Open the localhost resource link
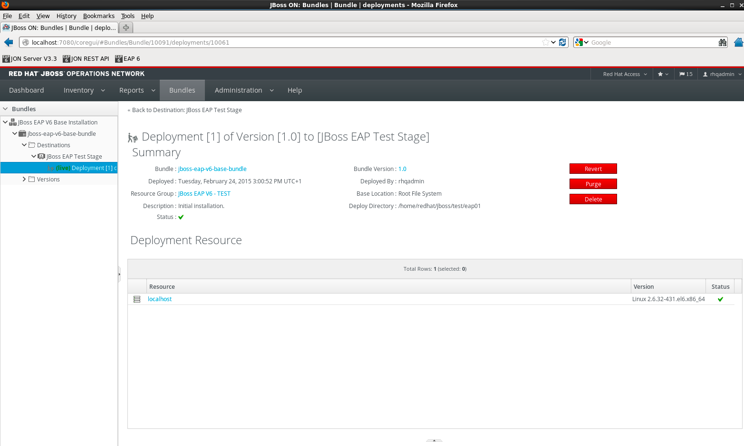This screenshot has height=446, width=744. pyautogui.click(x=160, y=299)
